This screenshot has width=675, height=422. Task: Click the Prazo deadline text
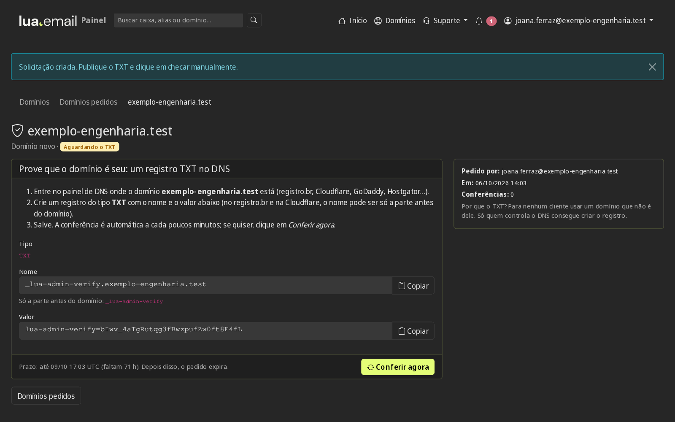click(124, 367)
